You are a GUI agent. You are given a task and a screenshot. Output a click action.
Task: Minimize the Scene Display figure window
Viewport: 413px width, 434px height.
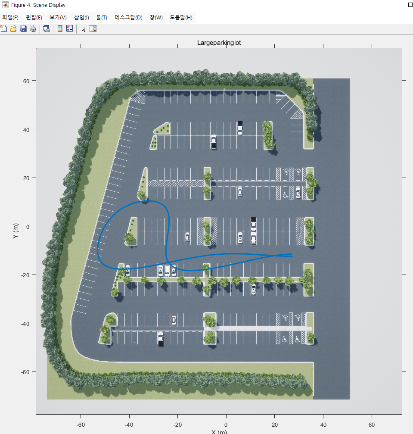(x=391, y=5)
